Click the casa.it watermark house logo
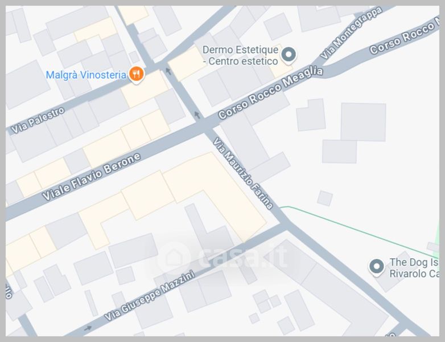This screenshot has width=445, height=342. point(173,258)
